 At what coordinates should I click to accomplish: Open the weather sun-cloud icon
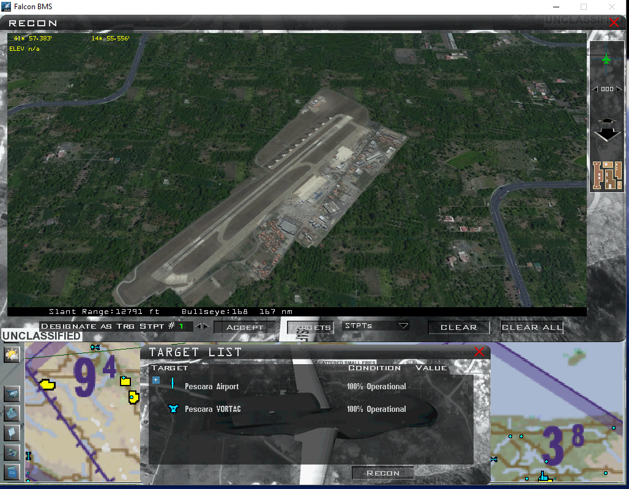coord(12,354)
